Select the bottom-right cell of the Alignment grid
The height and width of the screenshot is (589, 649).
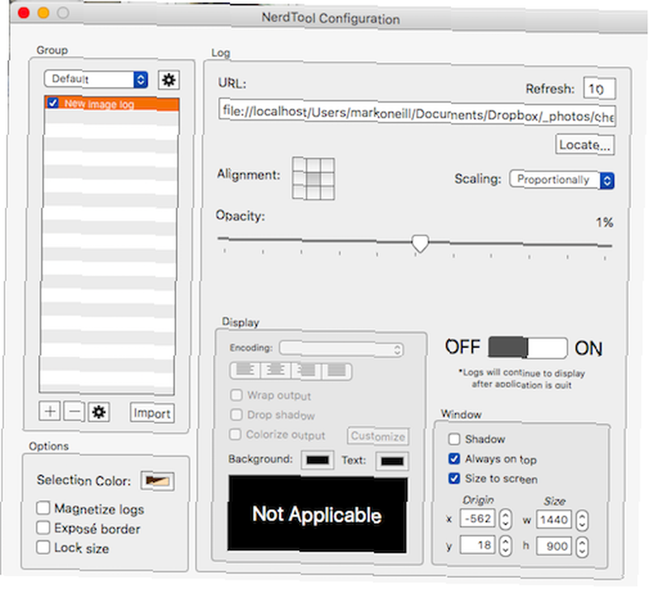(x=327, y=193)
